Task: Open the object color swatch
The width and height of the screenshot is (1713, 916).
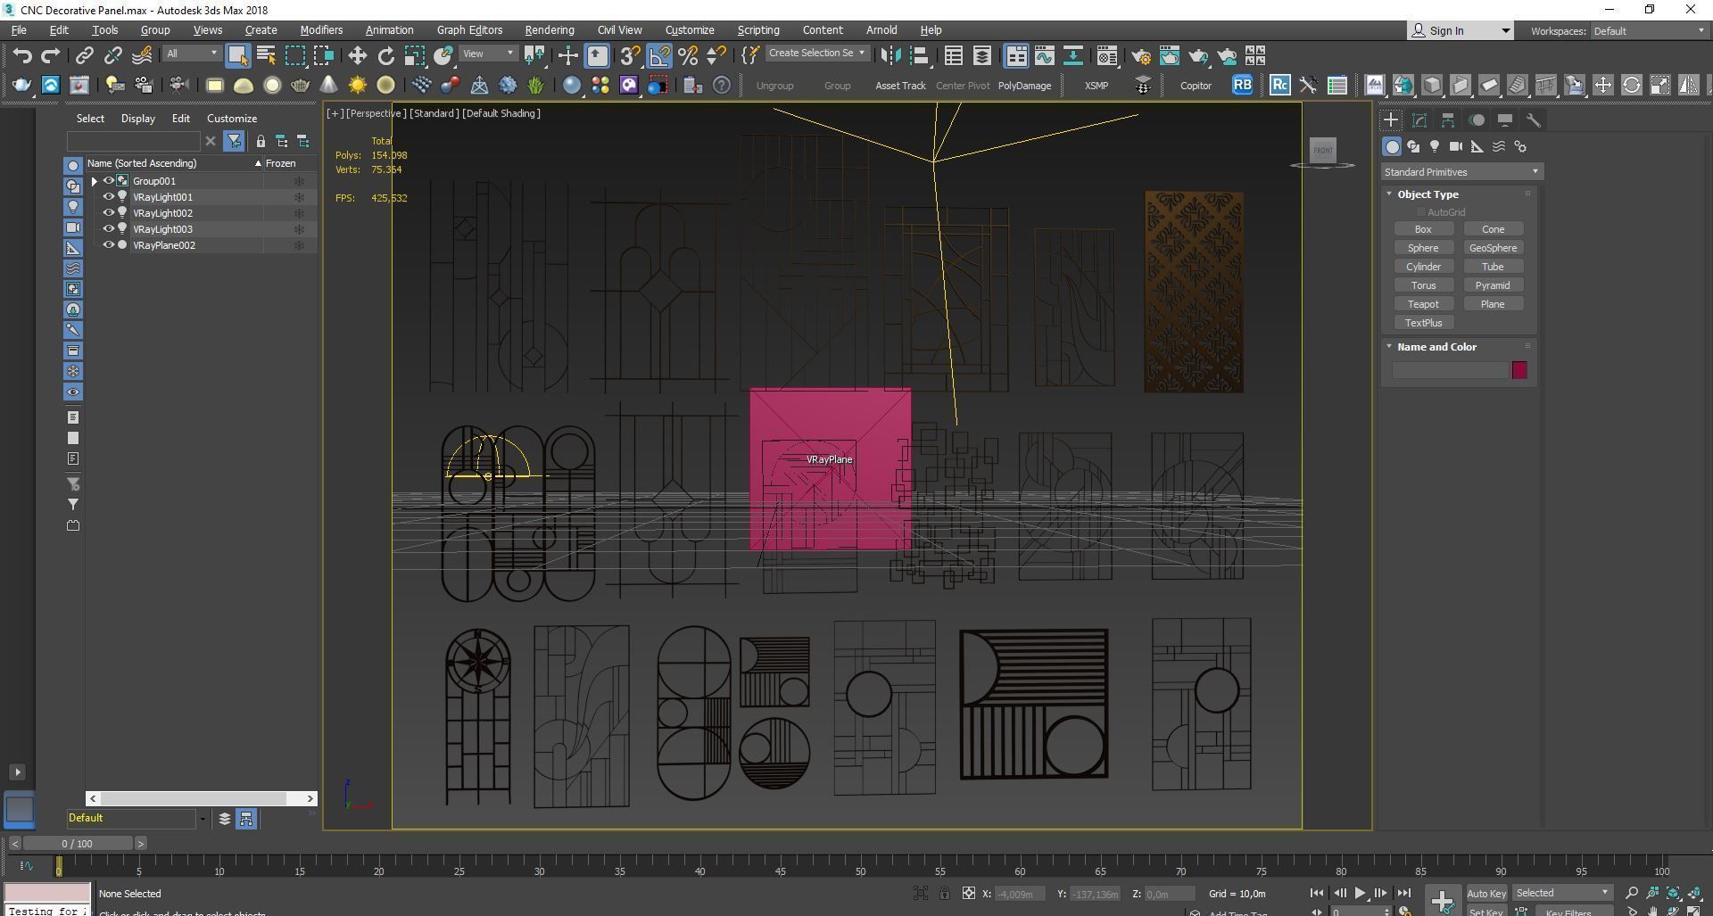Action: point(1519,370)
